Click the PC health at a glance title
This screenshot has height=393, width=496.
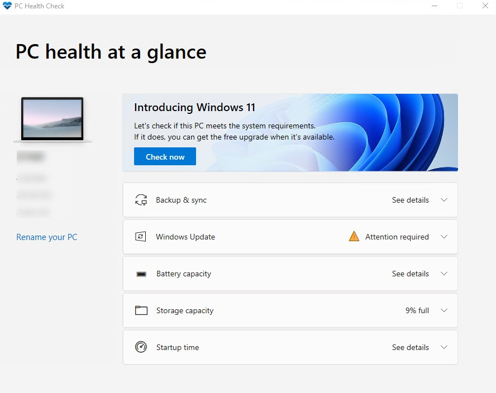coord(111,52)
